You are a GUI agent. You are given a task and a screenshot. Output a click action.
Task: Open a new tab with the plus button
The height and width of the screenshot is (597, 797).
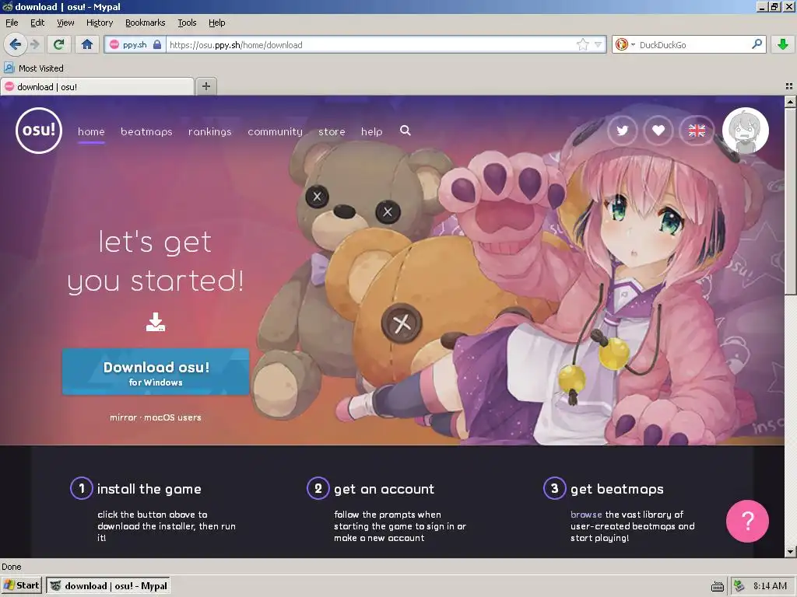coord(205,86)
